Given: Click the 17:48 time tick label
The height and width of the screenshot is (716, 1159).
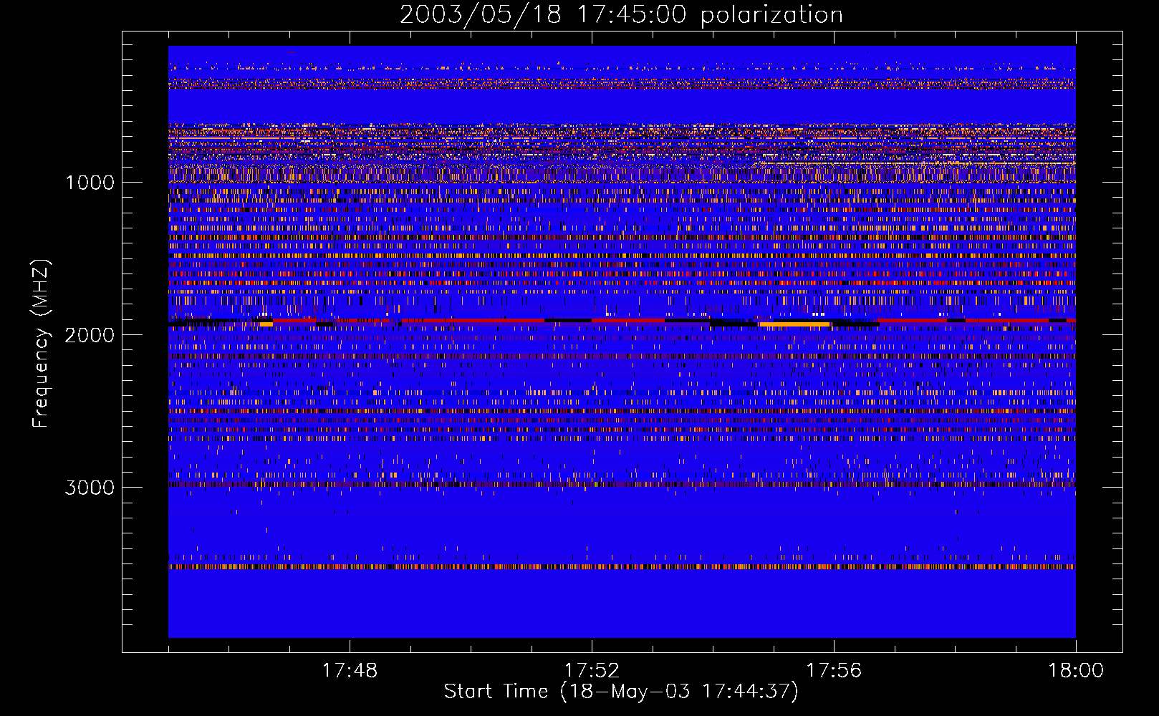Looking at the screenshot, I should (350, 670).
